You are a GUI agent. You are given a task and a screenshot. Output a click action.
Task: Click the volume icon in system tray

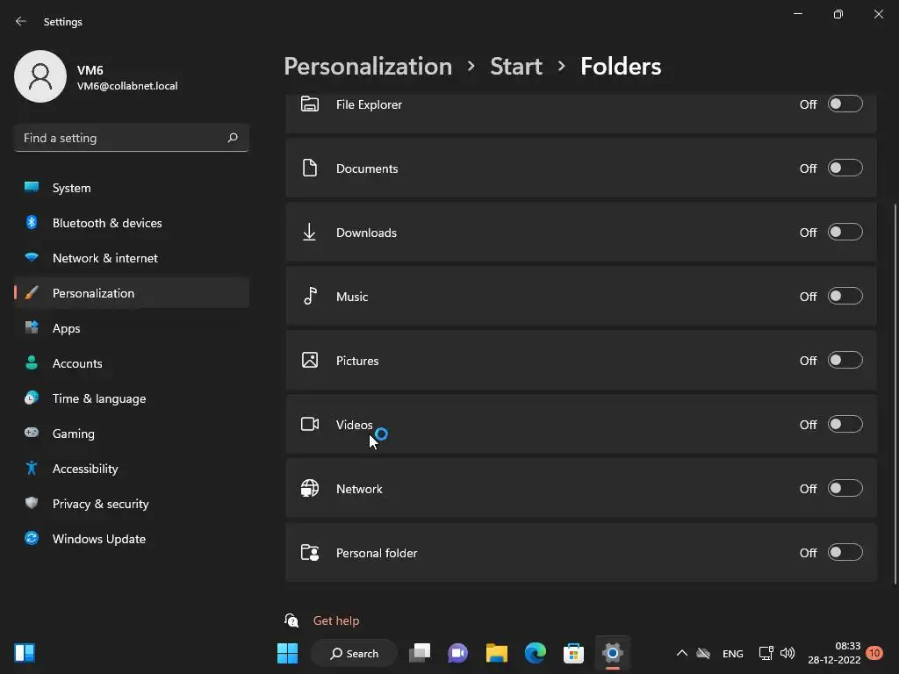coord(788,653)
